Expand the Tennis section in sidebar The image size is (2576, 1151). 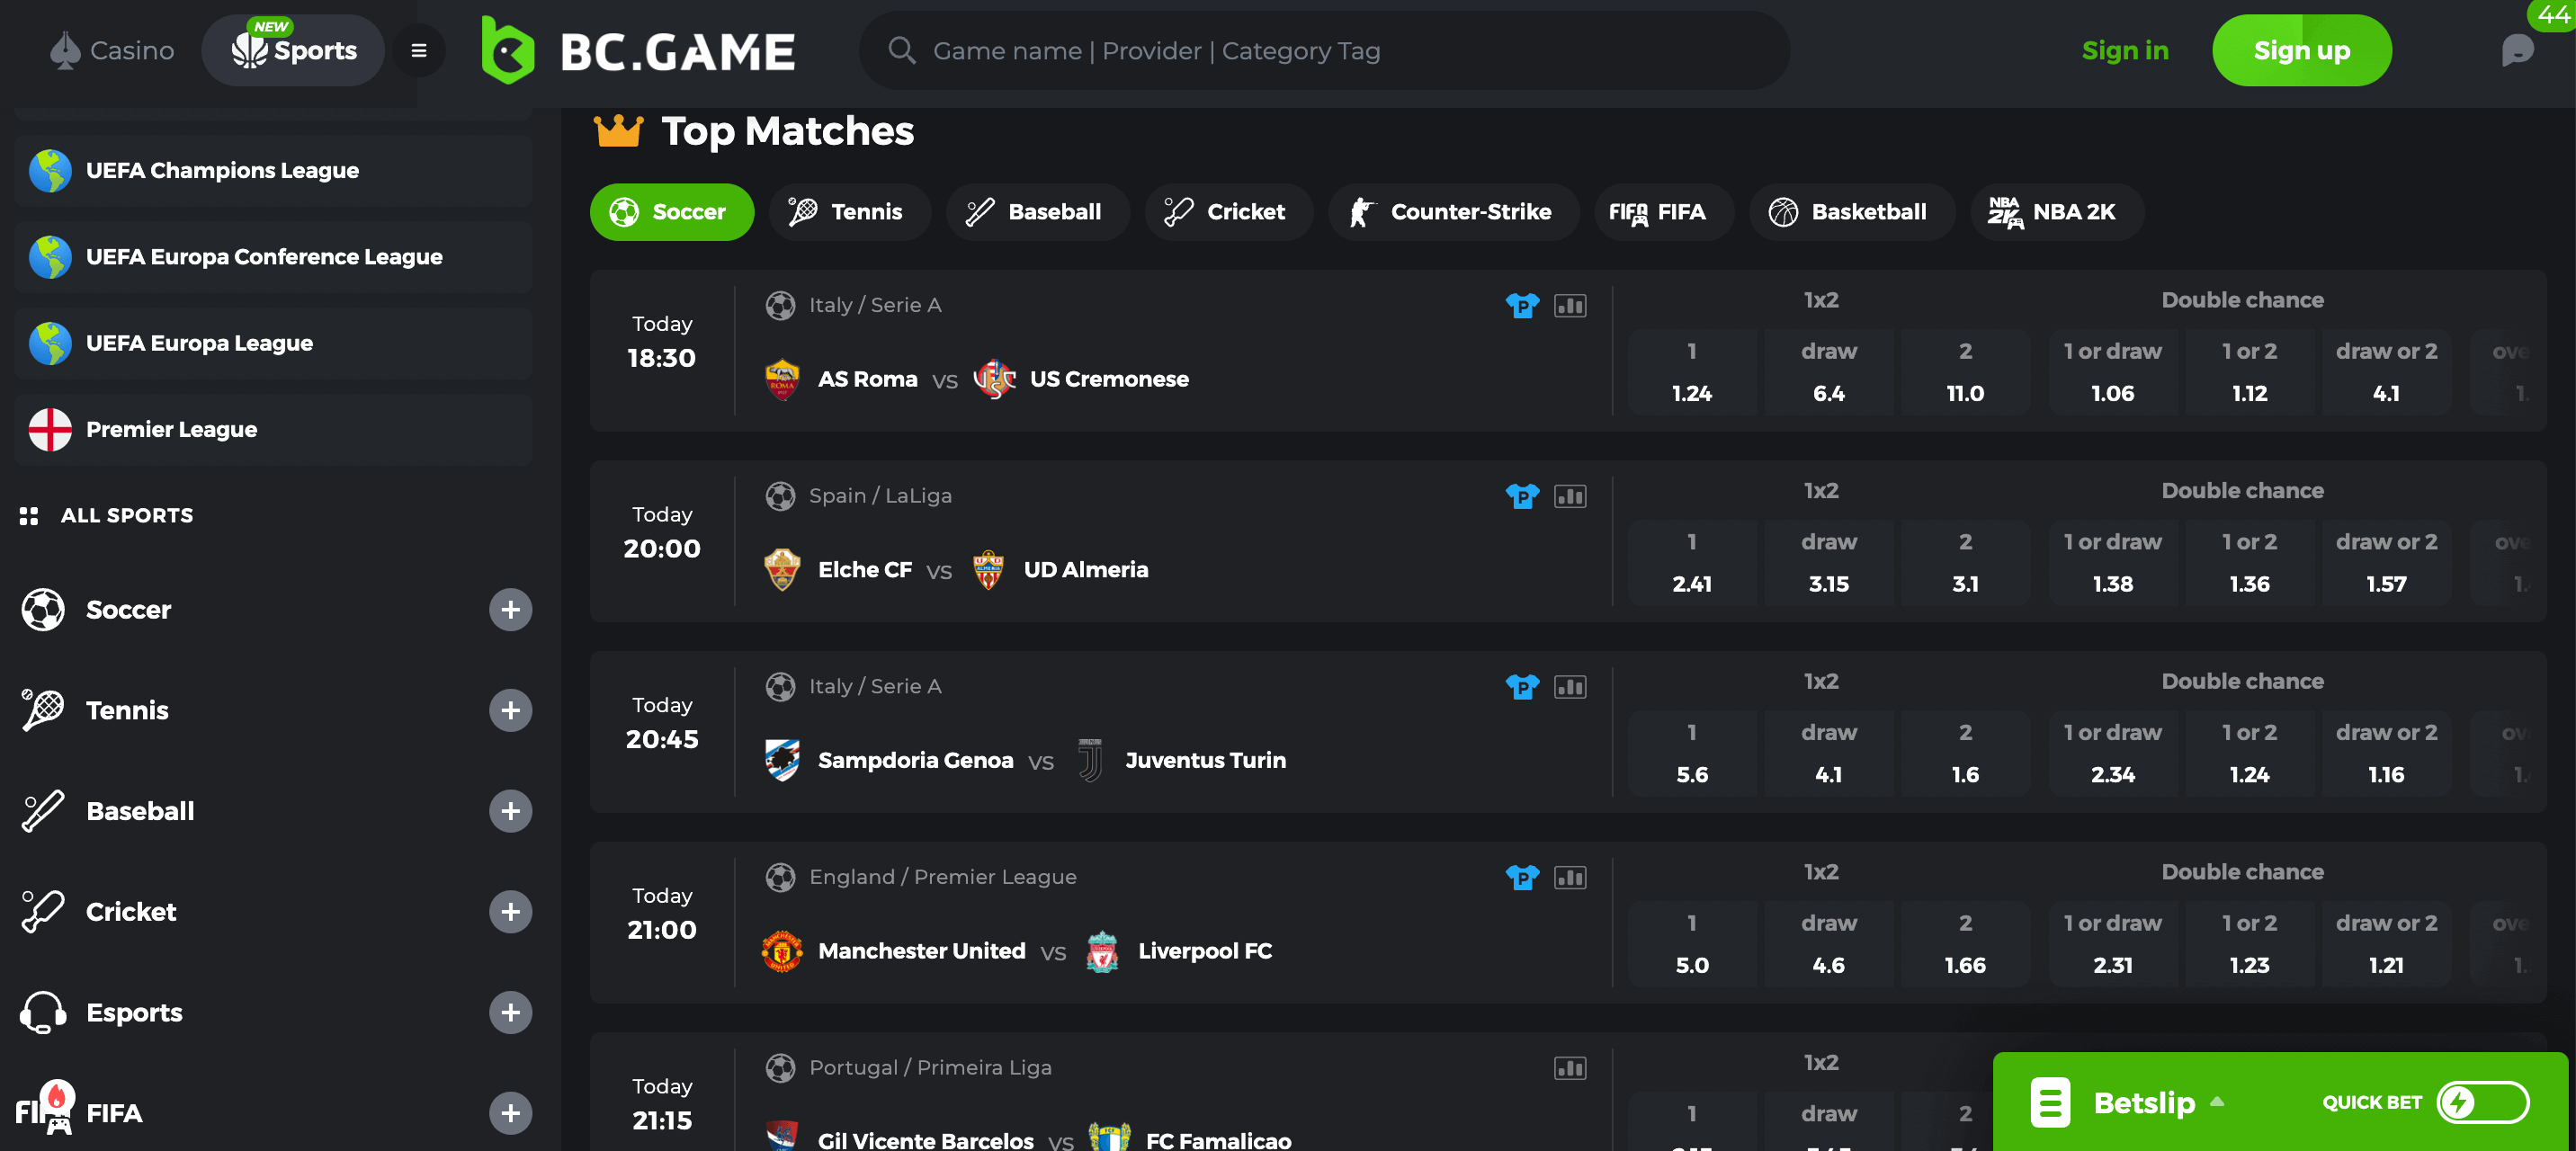511,711
